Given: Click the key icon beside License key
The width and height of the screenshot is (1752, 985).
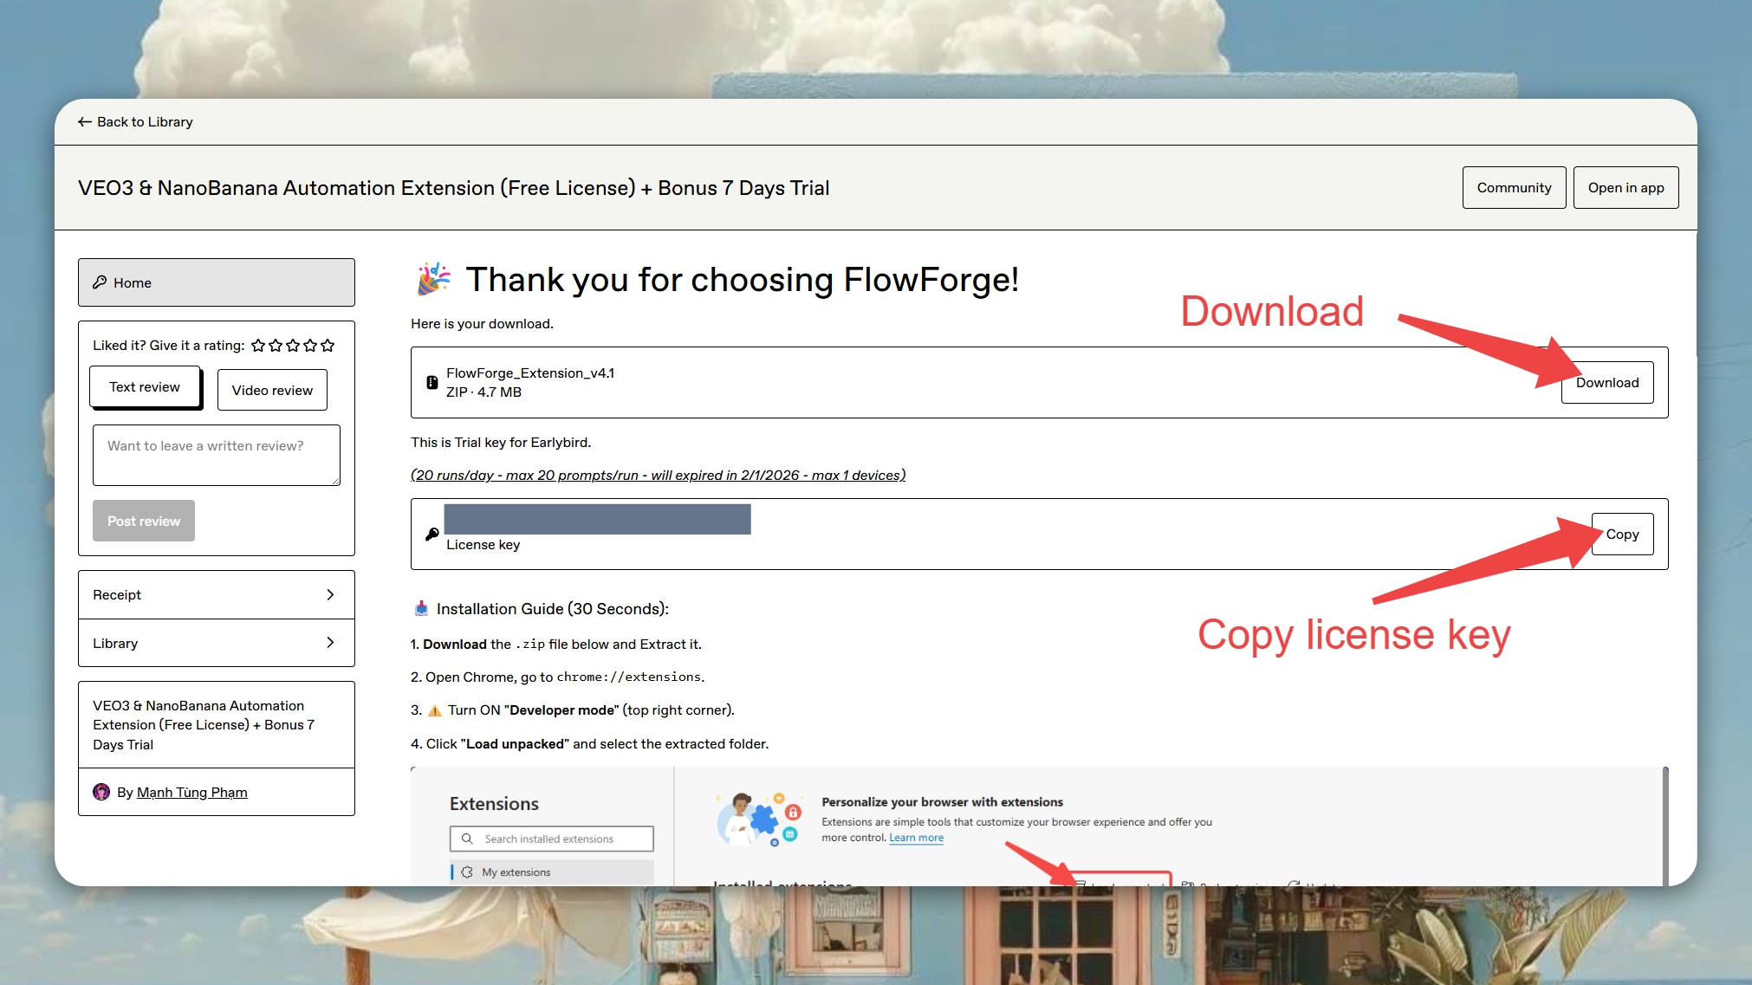Looking at the screenshot, I should (x=432, y=535).
